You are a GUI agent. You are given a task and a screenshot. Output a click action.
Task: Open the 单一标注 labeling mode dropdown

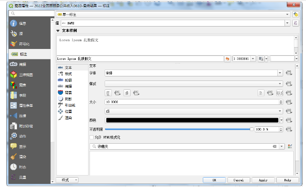click(x=287, y=15)
